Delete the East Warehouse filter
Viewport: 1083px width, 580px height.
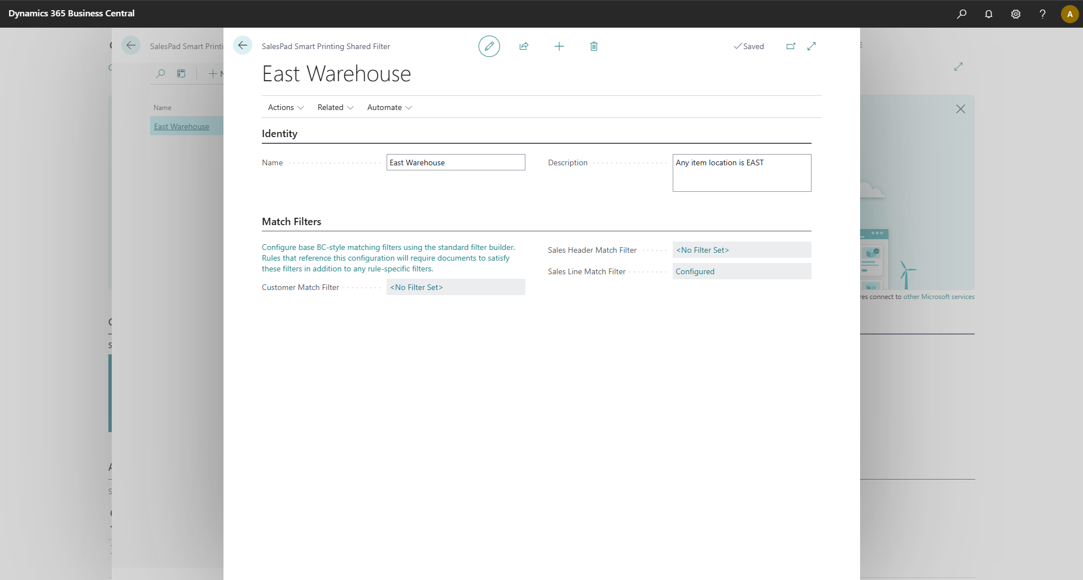pyautogui.click(x=594, y=46)
